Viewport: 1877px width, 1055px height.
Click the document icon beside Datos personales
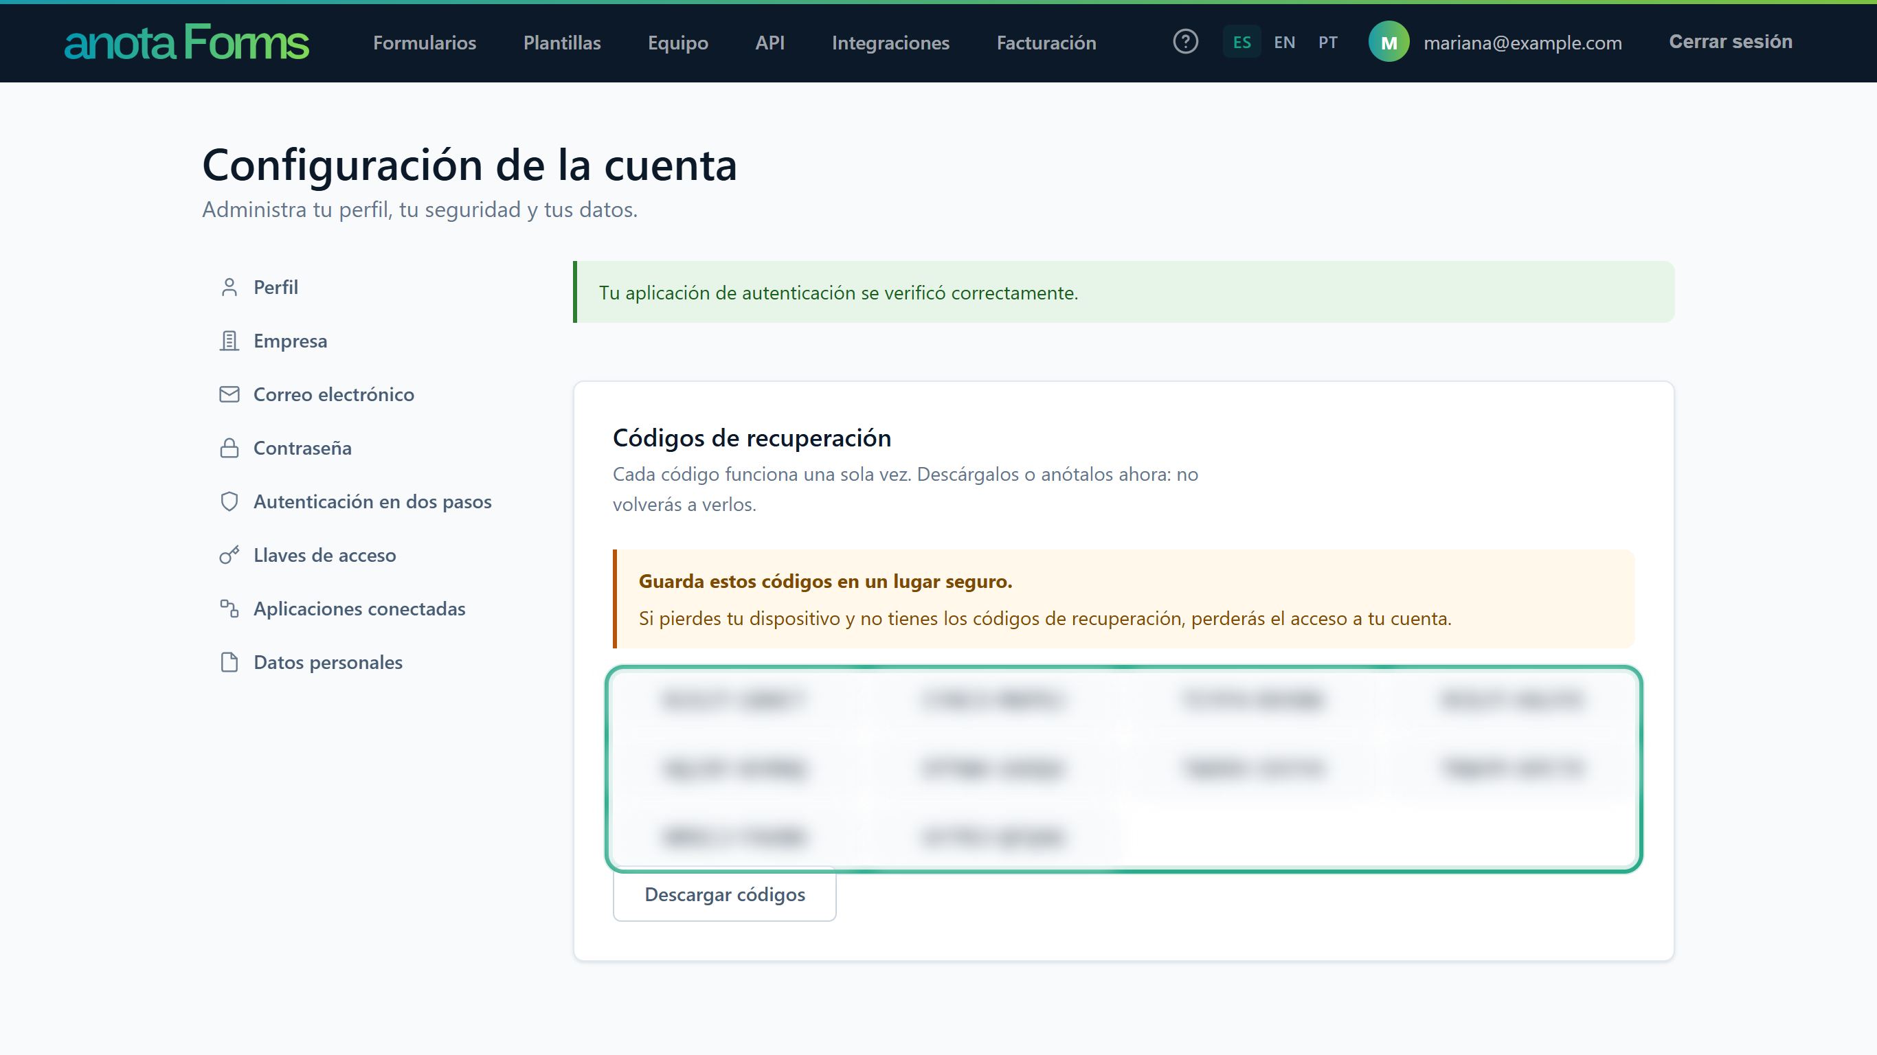point(229,661)
